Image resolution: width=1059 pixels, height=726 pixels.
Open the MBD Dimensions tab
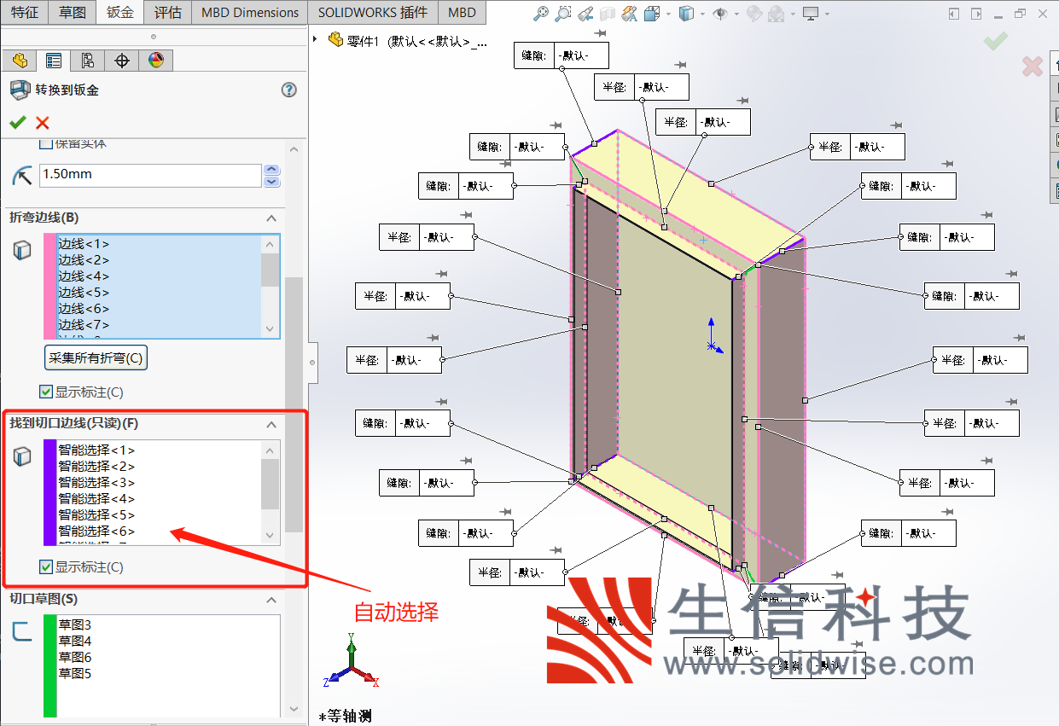pyautogui.click(x=250, y=12)
